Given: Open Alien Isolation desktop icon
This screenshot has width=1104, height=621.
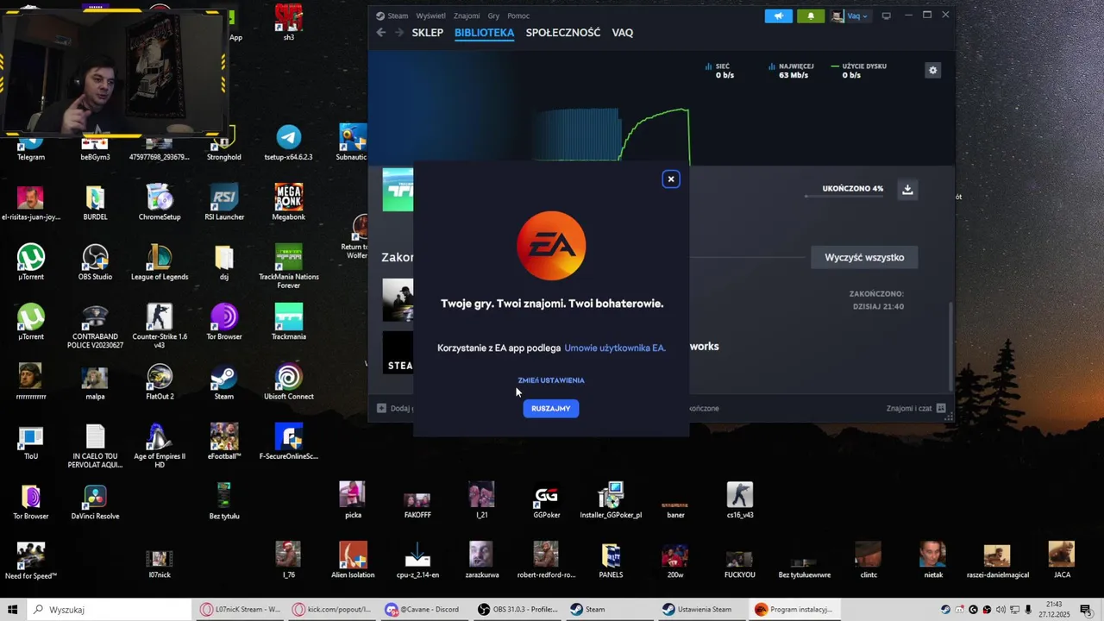Looking at the screenshot, I should click(353, 560).
